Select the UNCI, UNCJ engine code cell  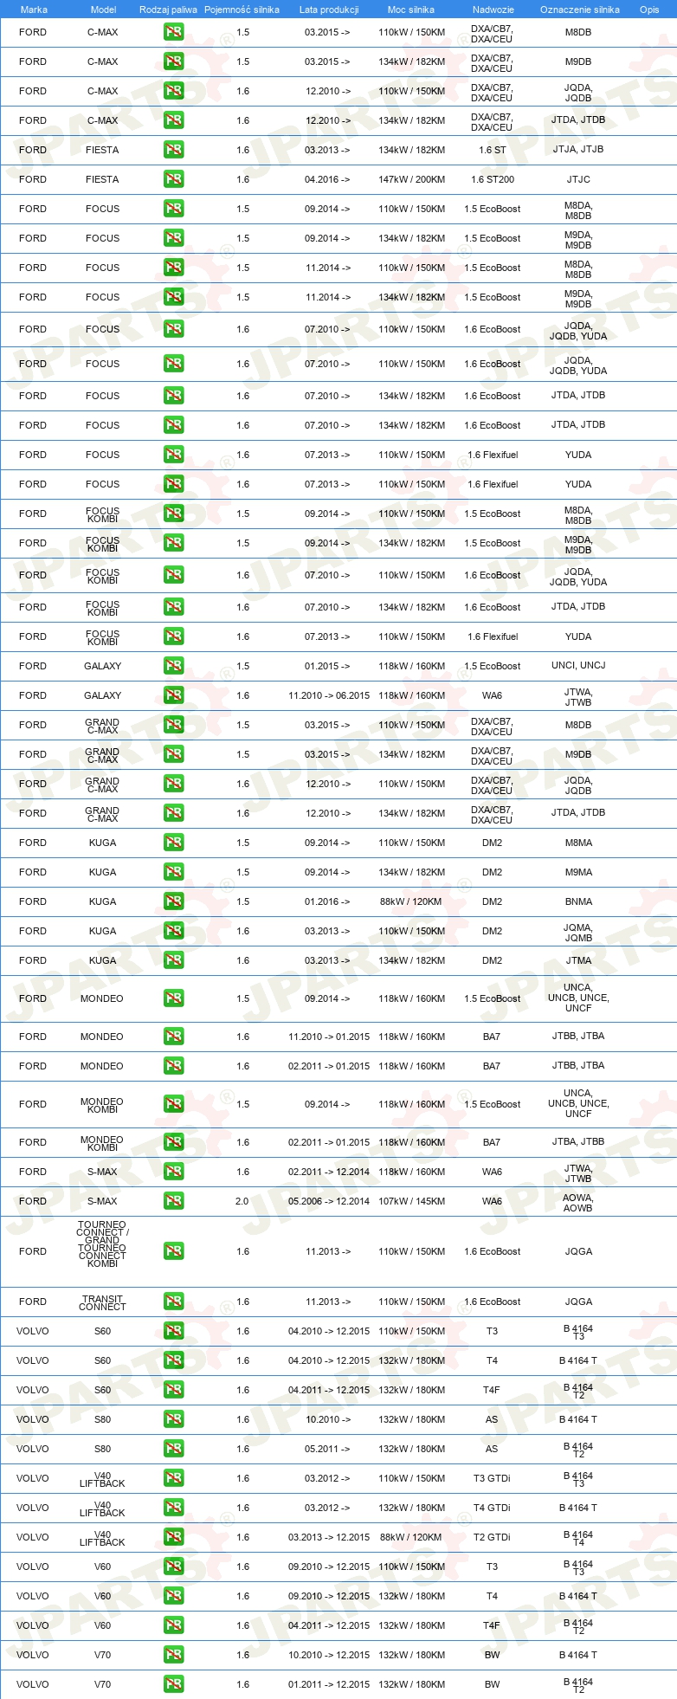pos(578,666)
